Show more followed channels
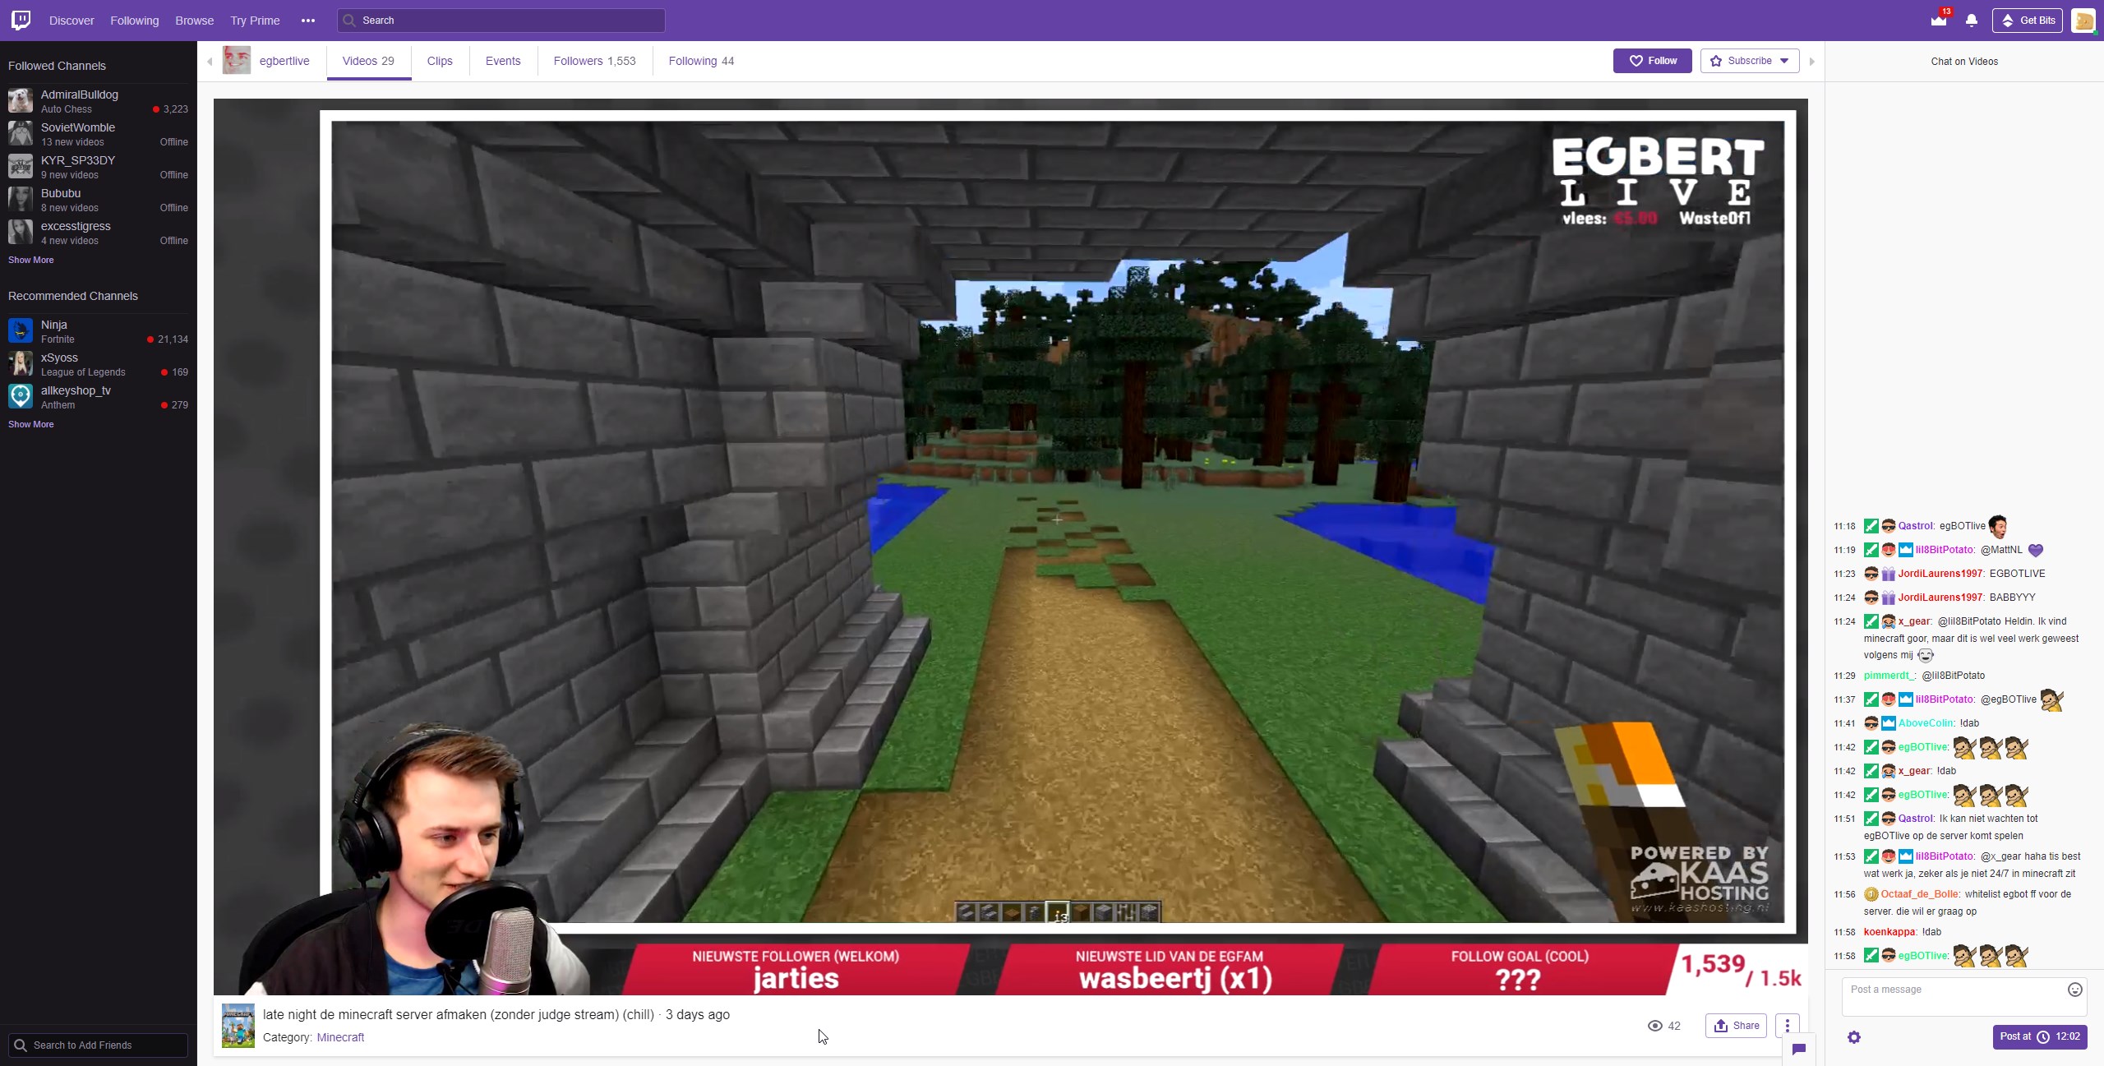Image resolution: width=2104 pixels, height=1066 pixels. (x=31, y=260)
